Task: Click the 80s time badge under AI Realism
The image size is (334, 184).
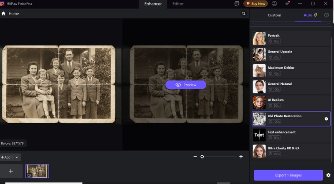Action: [274, 106]
